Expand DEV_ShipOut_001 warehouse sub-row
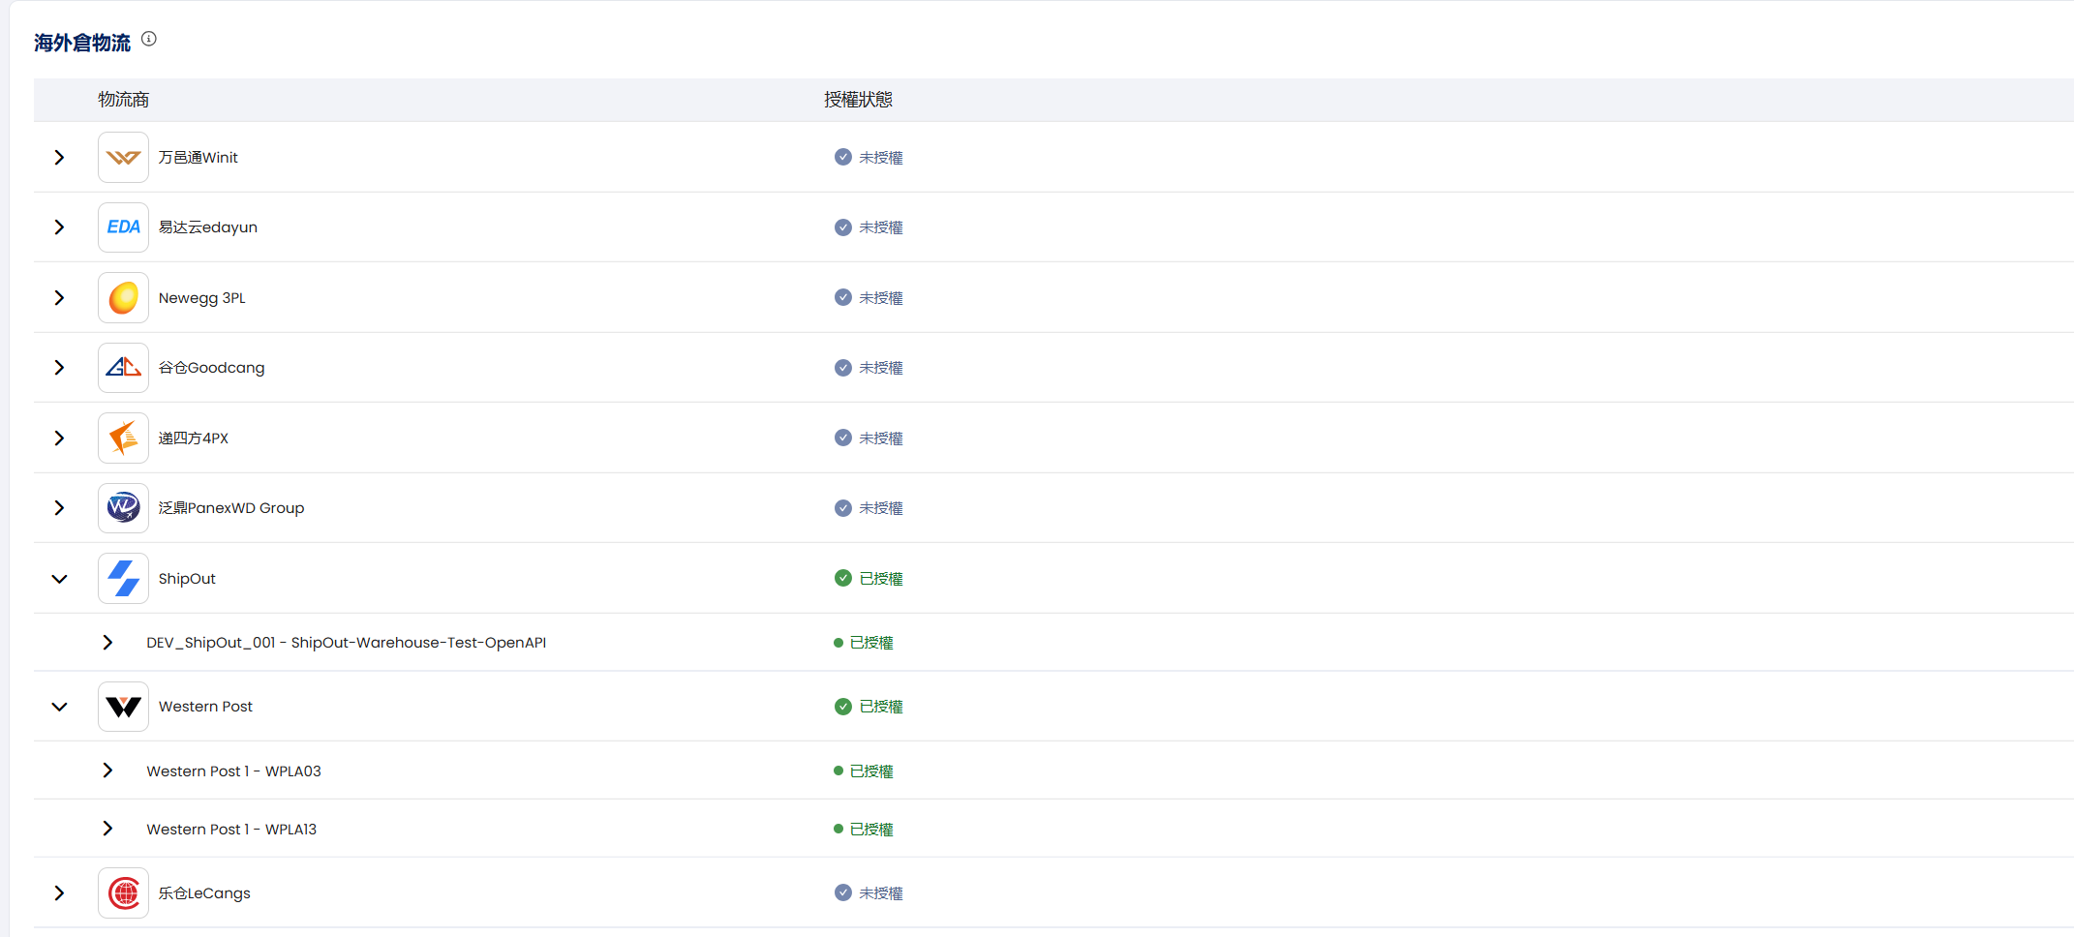The image size is (2074, 937). [107, 643]
